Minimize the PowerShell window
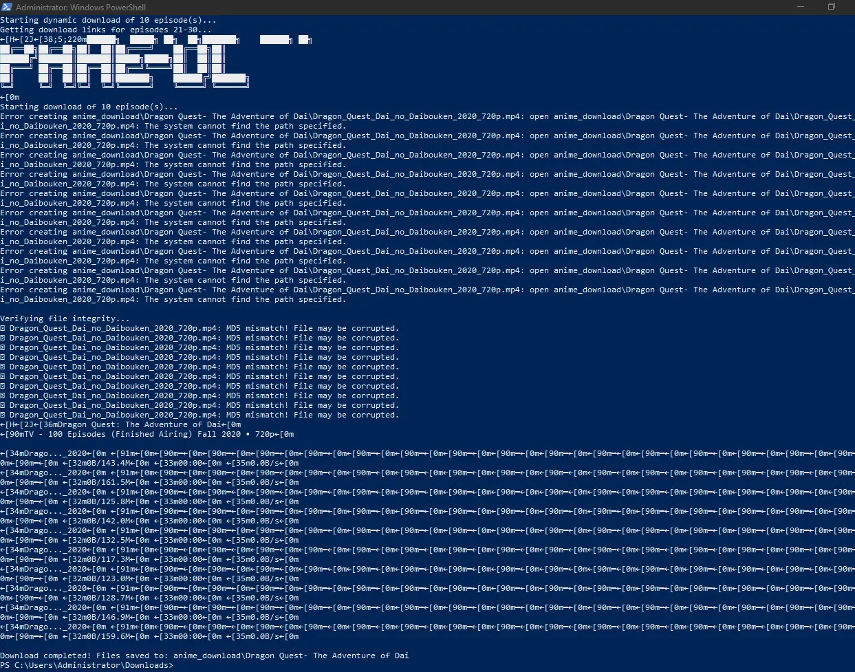Viewport: 855px width, 672px height. [801, 7]
